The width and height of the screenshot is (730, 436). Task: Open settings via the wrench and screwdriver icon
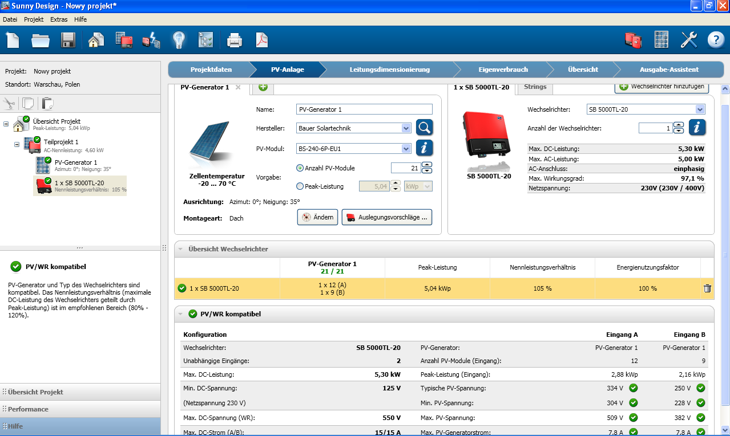point(689,40)
